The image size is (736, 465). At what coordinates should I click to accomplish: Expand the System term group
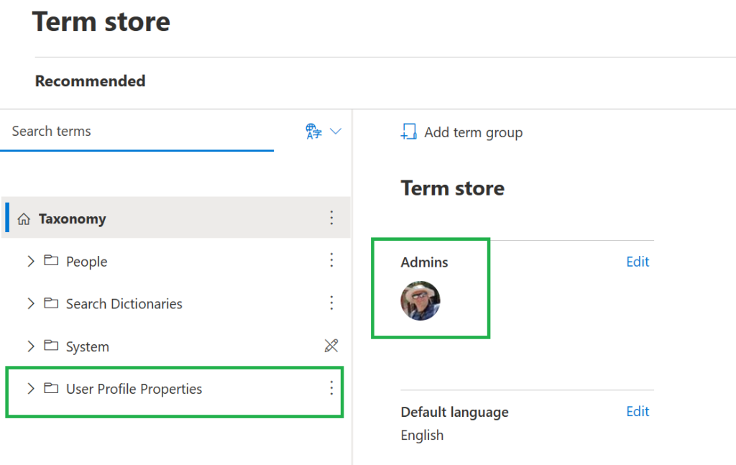click(31, 346)
